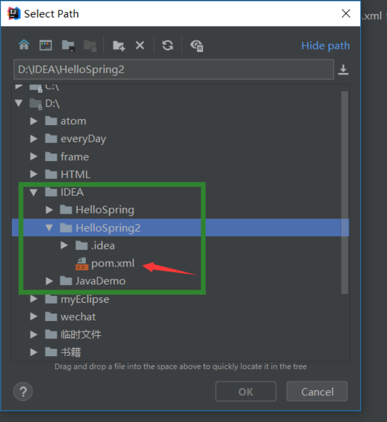Confirm with the OK button
This screenshot has width=387, height=422.
pos(246,392)
